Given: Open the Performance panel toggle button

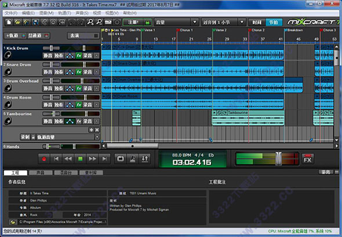Looking at the screenshot, I should coord(83,35).
